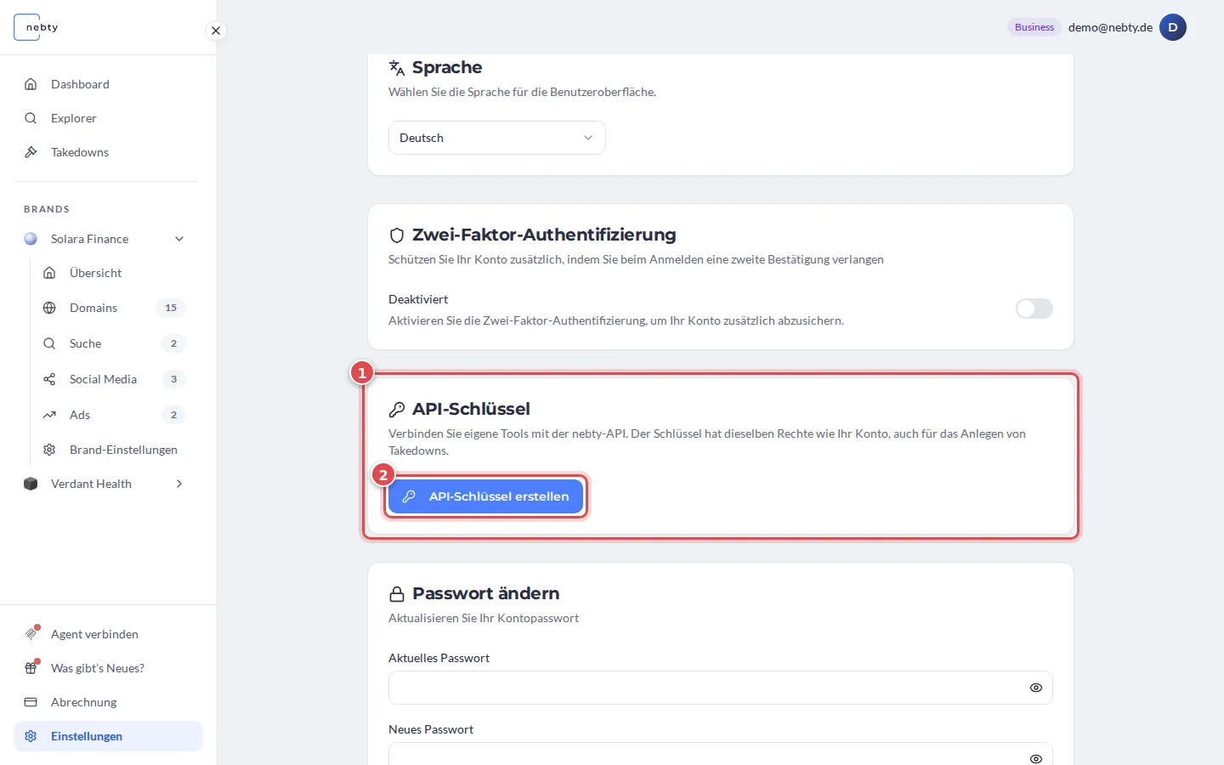Click the Domains count badge 15
The image size is (1224, 765).
pyautogui.click(x=171, y=308)
